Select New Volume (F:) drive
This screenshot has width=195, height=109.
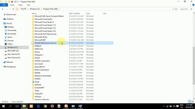(x=14, y=54)
